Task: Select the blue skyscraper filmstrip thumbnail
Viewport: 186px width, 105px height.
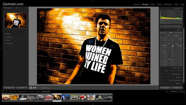Action: (x=66, y=97)
